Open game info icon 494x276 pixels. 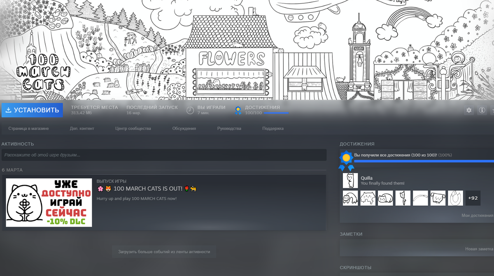point(482,110)
